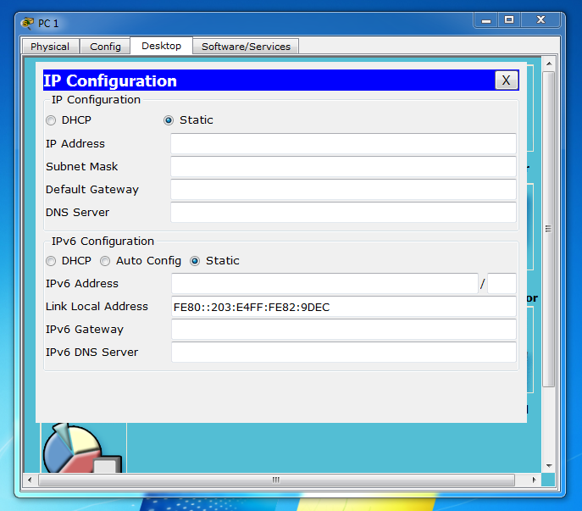Select the IPv6 DHCP radio button
Viewport: 582px width, 511px height.
click(51, 261)
